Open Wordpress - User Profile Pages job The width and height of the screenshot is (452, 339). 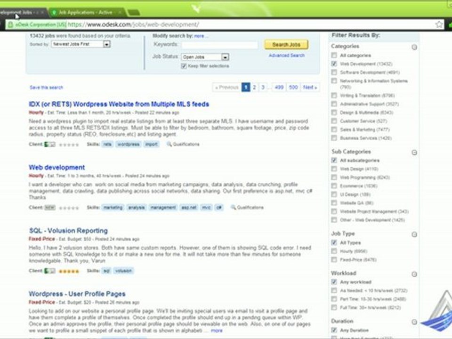(77, 294)
